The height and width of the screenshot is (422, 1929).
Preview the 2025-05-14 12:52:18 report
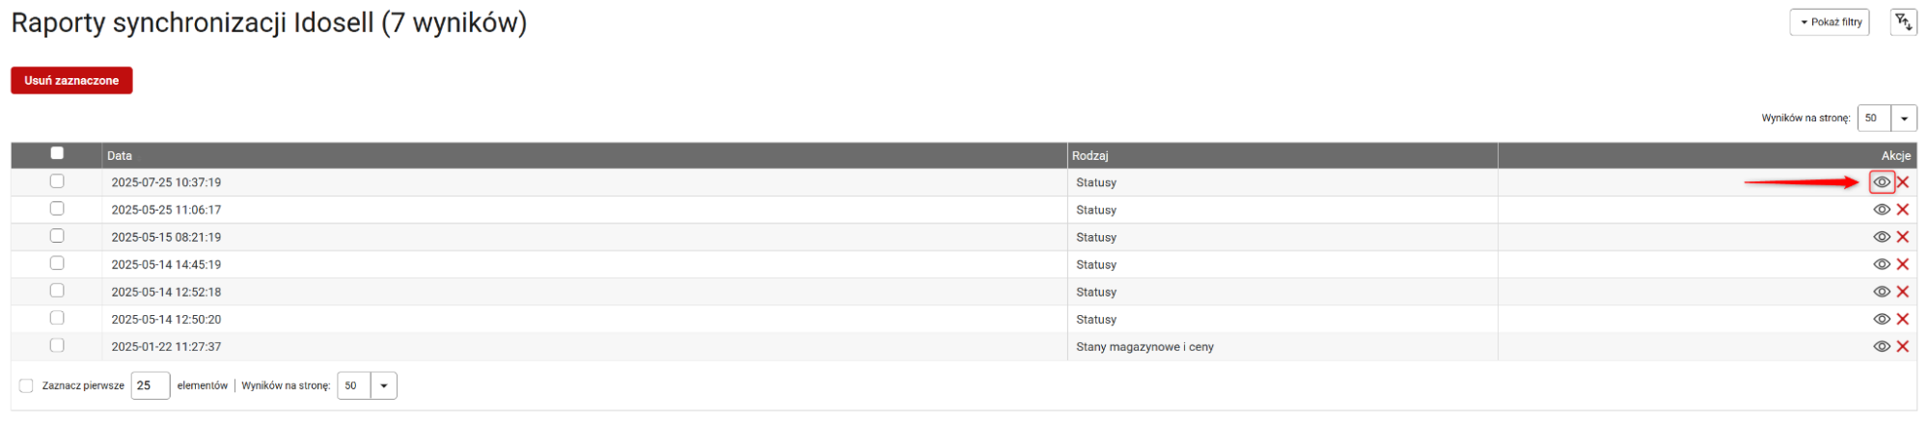pos(1881,292)
